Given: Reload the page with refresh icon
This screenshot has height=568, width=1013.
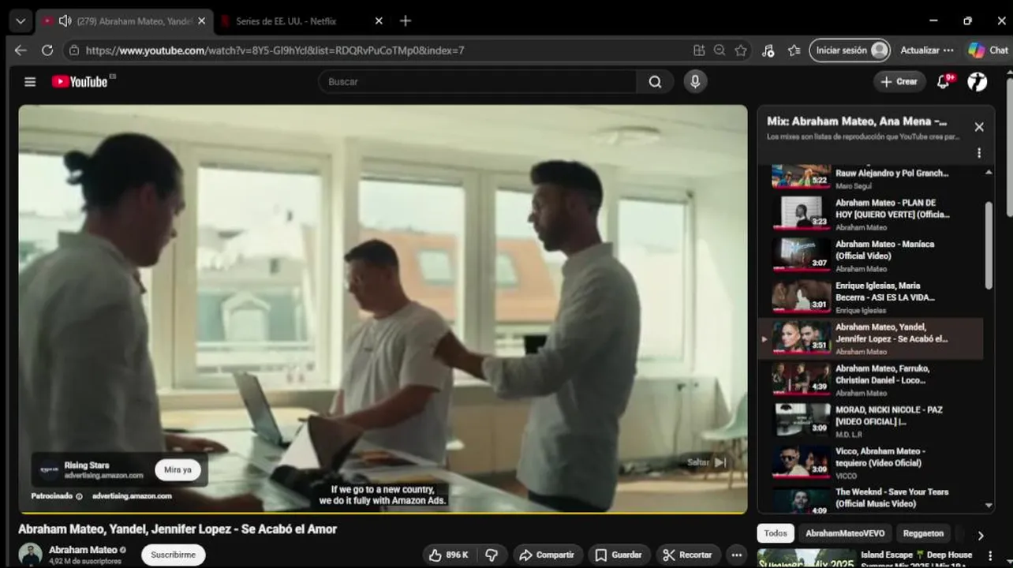Looking at the screenshot, I should [x=47, y=50].
